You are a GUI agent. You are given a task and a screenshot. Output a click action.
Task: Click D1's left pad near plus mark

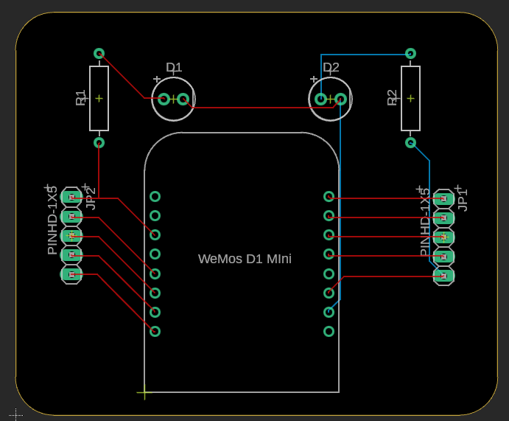164,99
